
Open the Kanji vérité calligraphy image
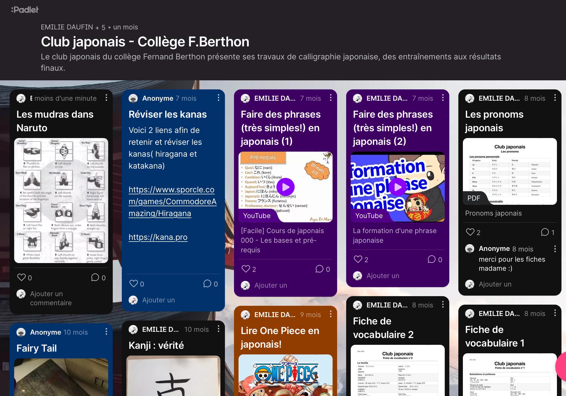[x=173, y=376]
